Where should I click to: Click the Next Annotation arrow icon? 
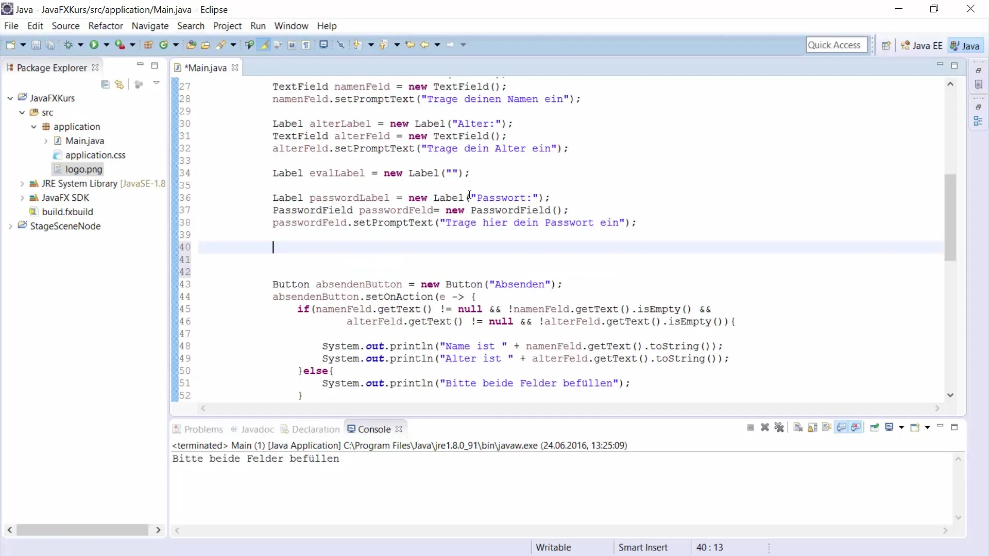pyautogui.click(x=357, y=45)
